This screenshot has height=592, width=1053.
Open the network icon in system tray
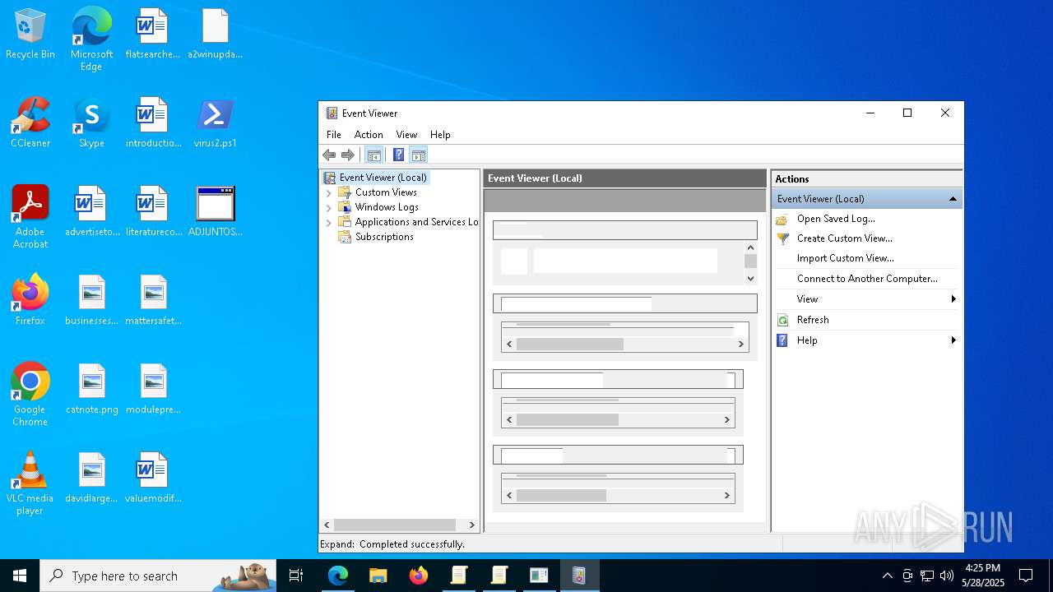pyautogui.click(x=926, y=576)
